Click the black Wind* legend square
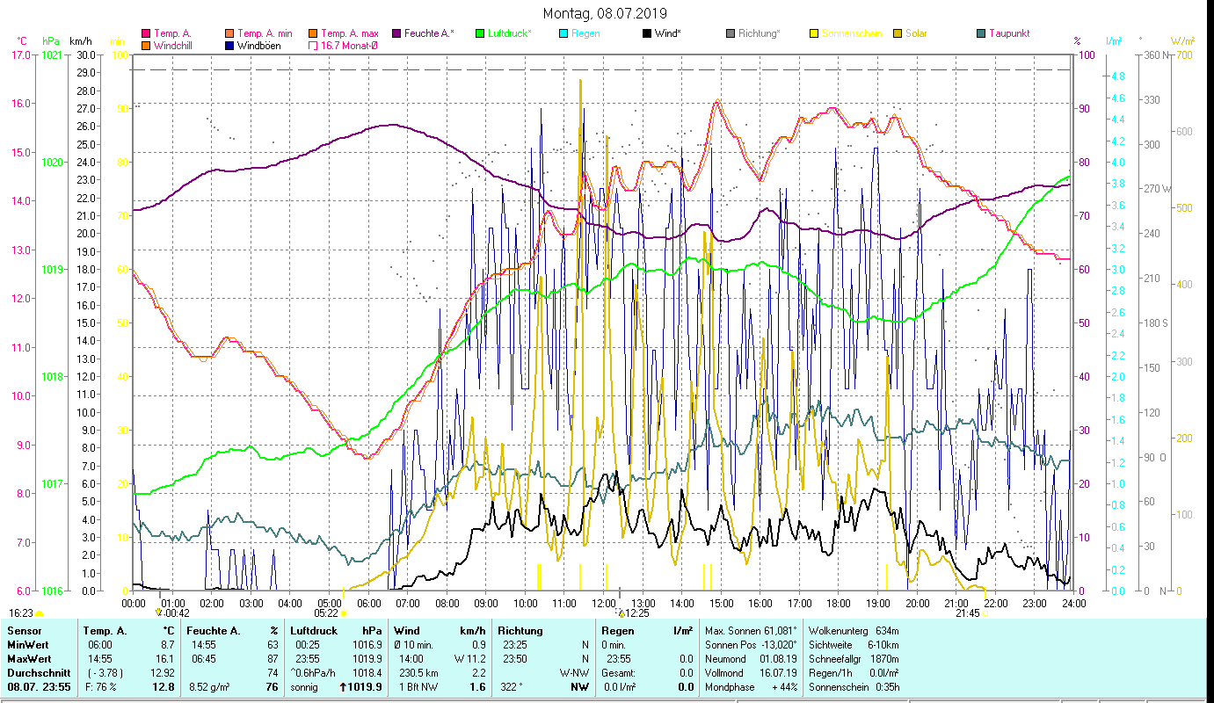The width and height of the screenshot is (1214, 703). 646,33
